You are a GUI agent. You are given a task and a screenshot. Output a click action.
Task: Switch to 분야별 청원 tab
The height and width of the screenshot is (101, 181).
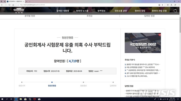point(30,16)
